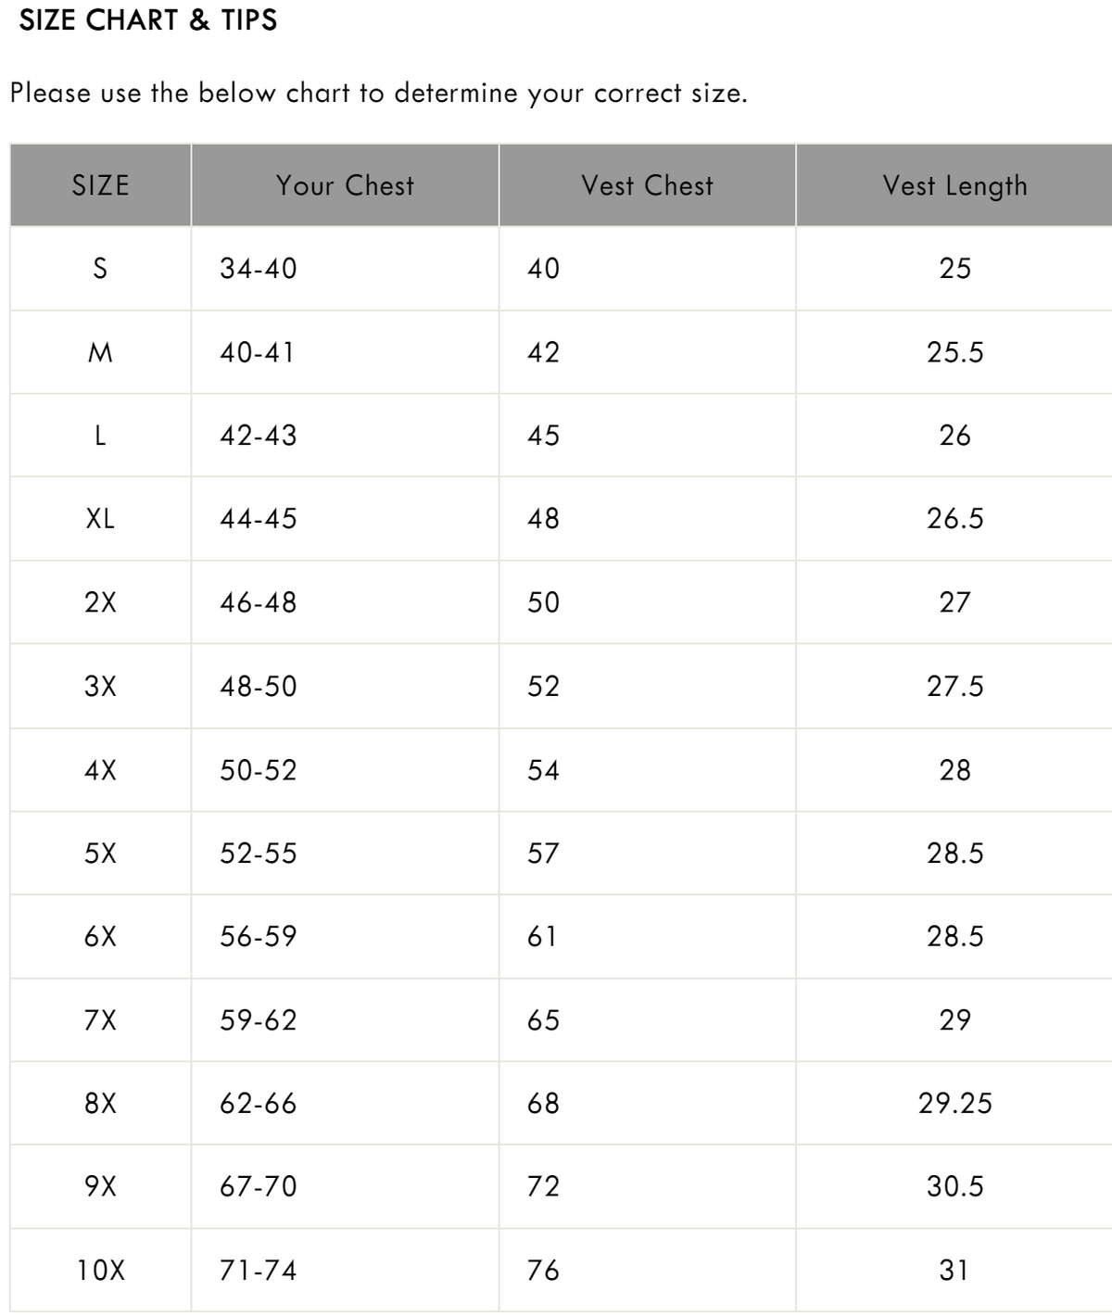Click the Vest Chest column header
Image resolution: width=1112 pixels, height=1316 pixels.
[647, 185]
